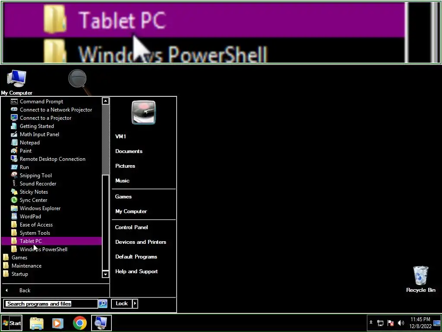Click the network tray icon
The width and height of the screenshot is (442, 332).
click(380, 323)
